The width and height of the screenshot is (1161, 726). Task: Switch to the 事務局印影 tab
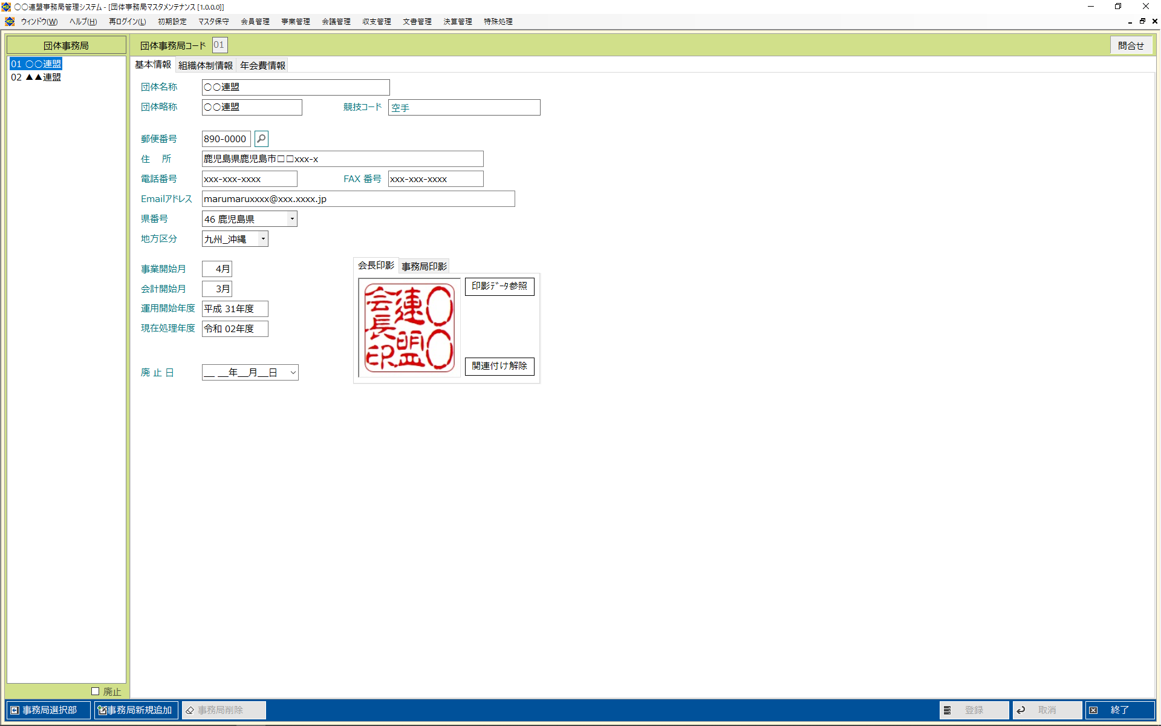424,266
